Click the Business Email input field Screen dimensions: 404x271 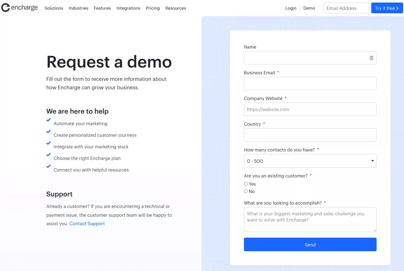[x=310, y=84]
